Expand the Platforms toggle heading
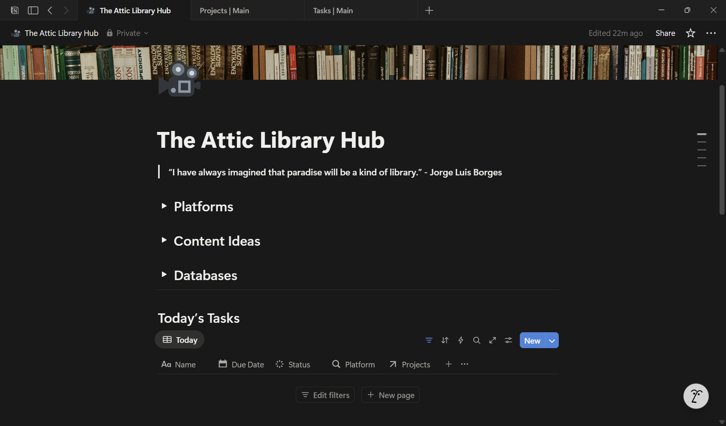 [x=164, y=206]
